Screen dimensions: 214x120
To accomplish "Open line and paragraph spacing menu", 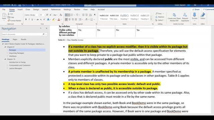I will [x=81, y=19].
